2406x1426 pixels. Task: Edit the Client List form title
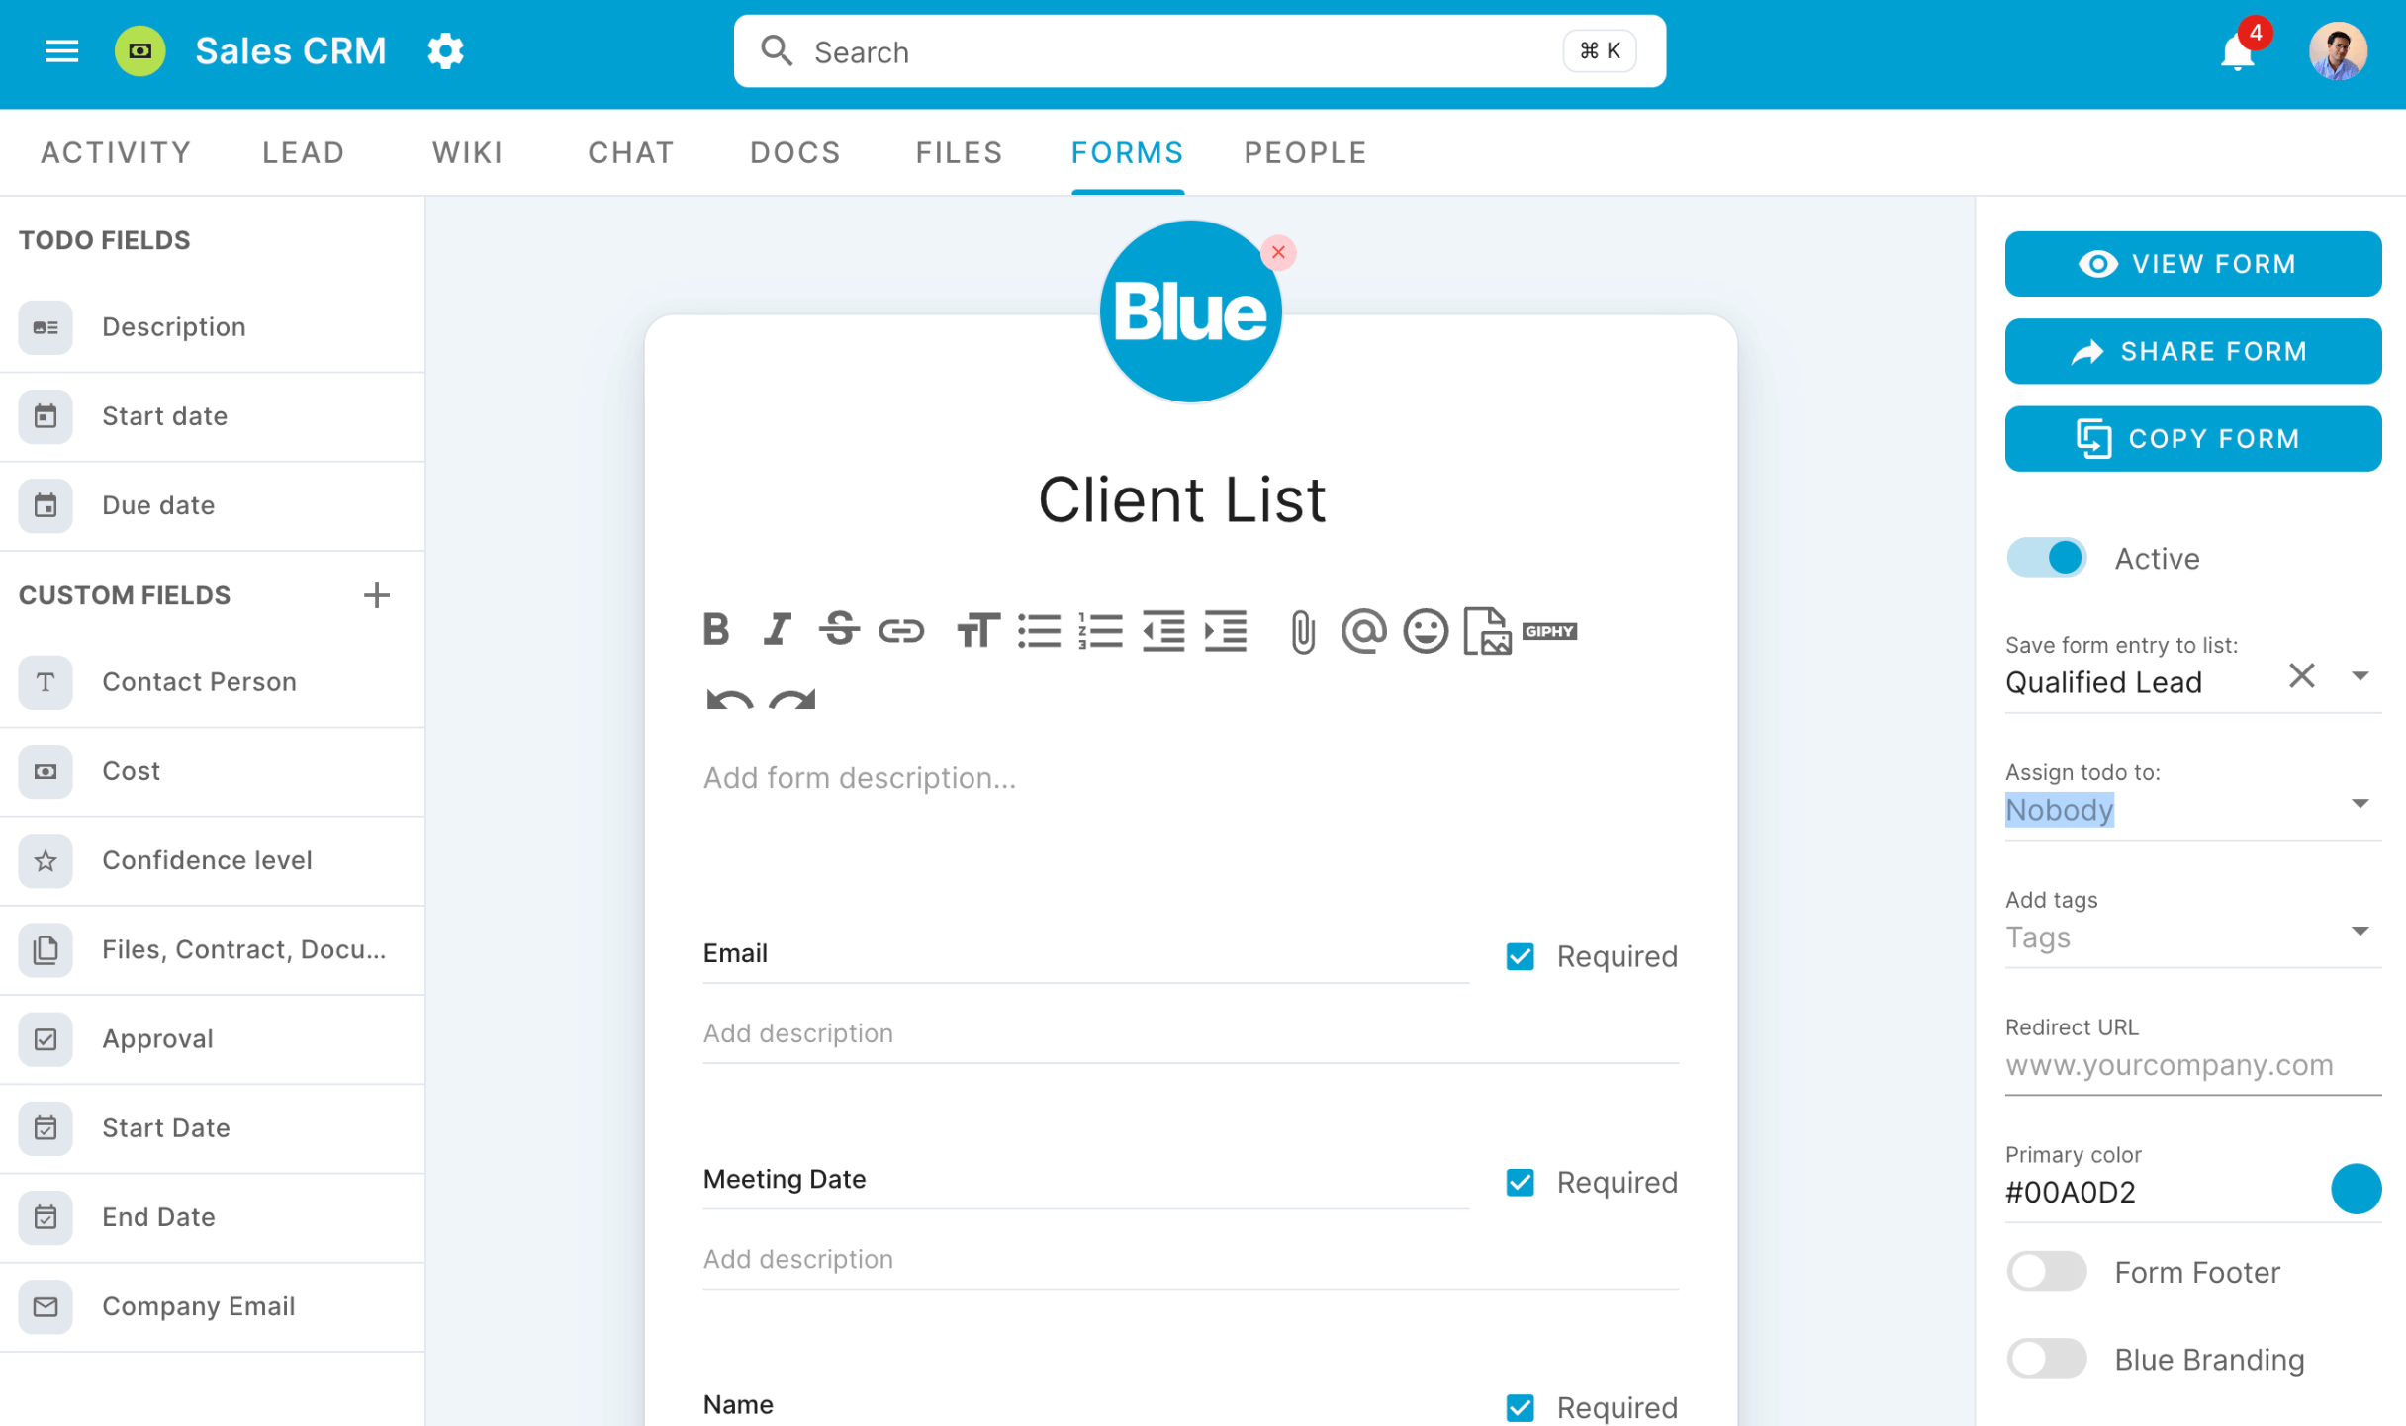(x=1182, y=499)
